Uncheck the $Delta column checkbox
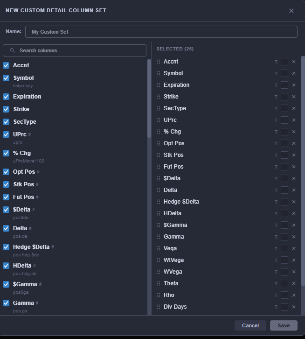Screen dimensions: 305x339 [6, 210]
